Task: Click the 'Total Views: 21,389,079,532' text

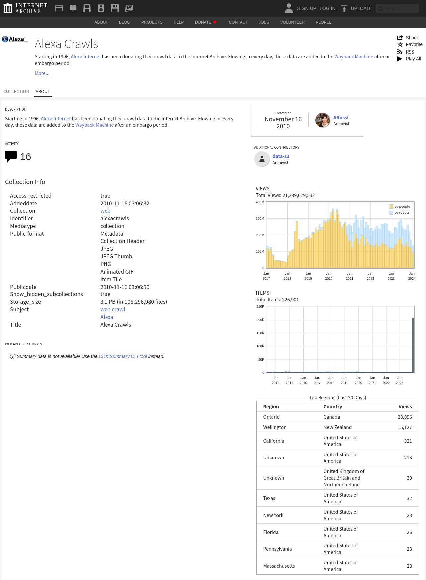Action: [x=285, y=195]
